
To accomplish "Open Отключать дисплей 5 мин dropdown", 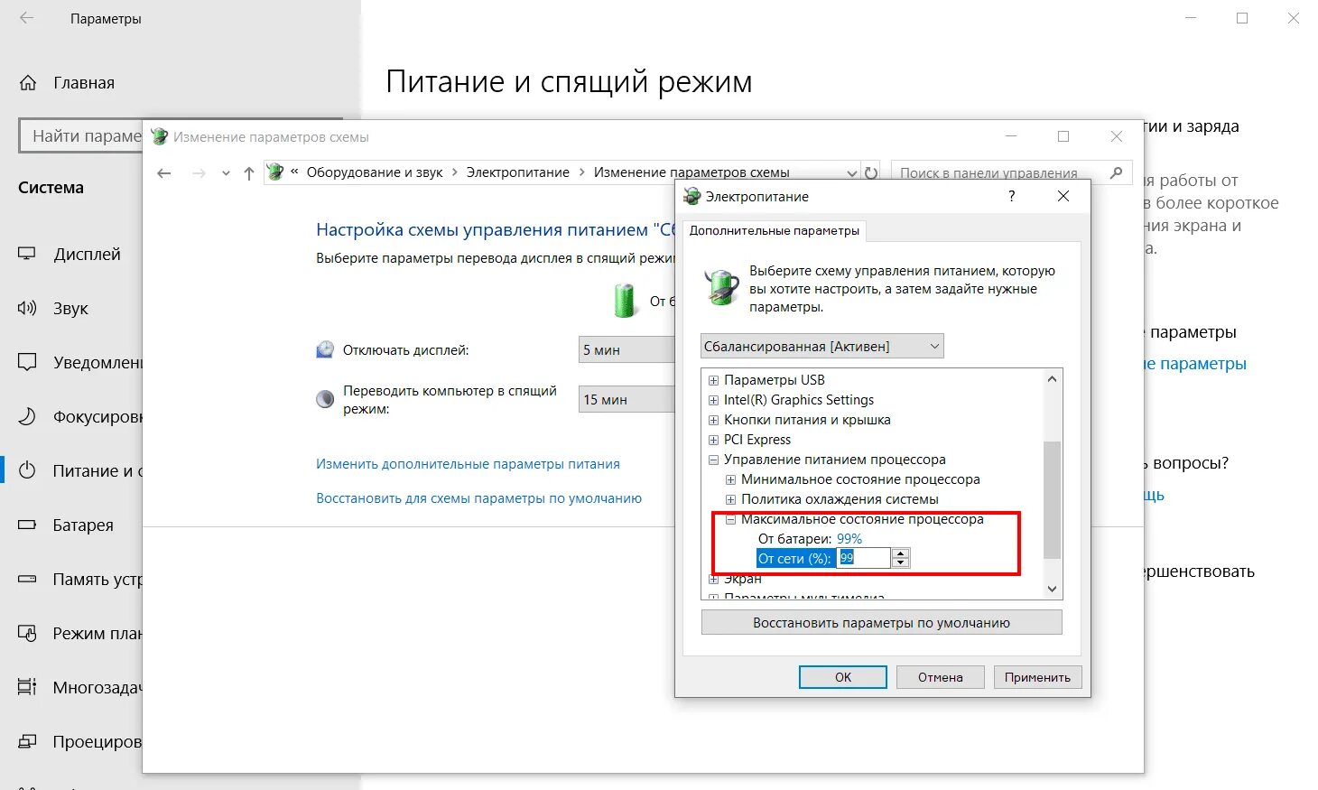I will click(x=627, y=349).
